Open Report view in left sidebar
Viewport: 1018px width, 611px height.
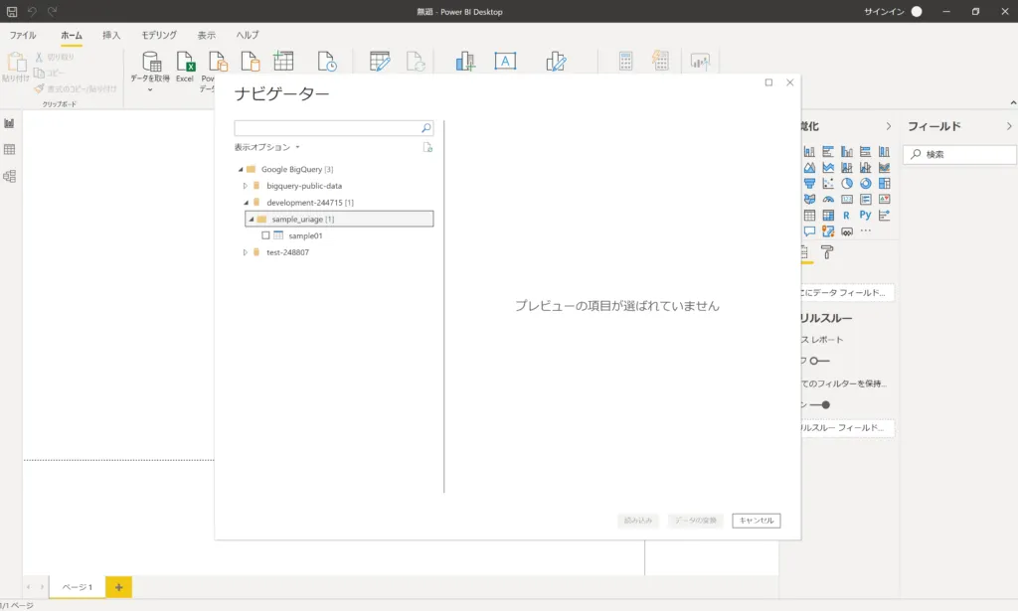point(9,123)
